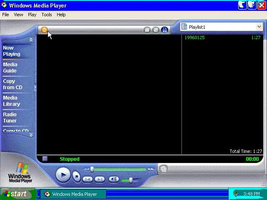Image resolution: width=267 pixels, height=200 pixels.
Task: Click the fast forward arrow on seek bar
Action: [x=151, y=170]
